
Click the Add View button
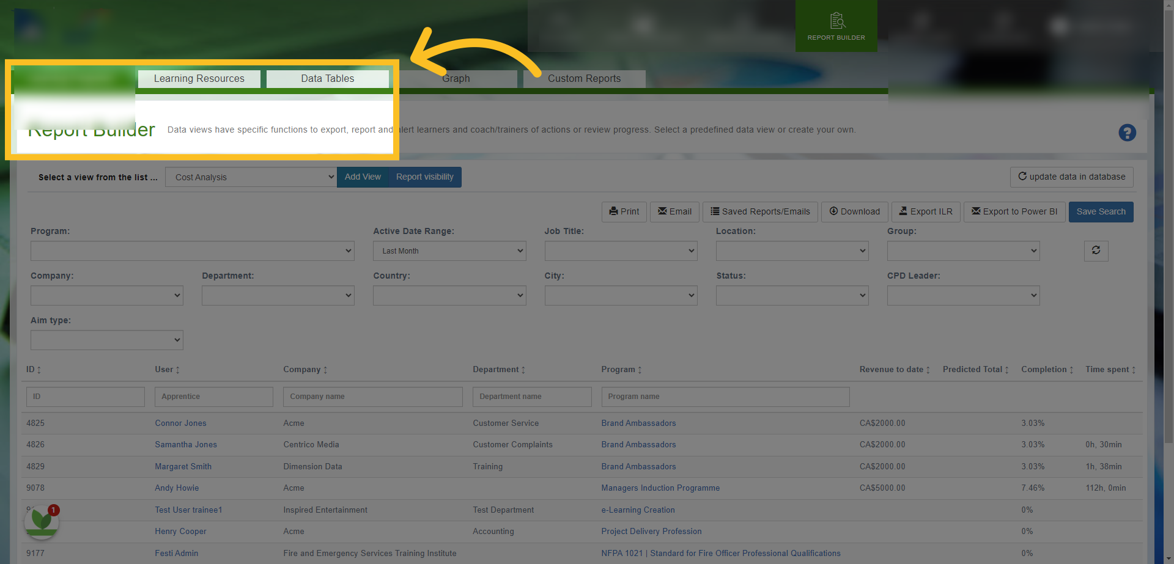pos(363,177)
